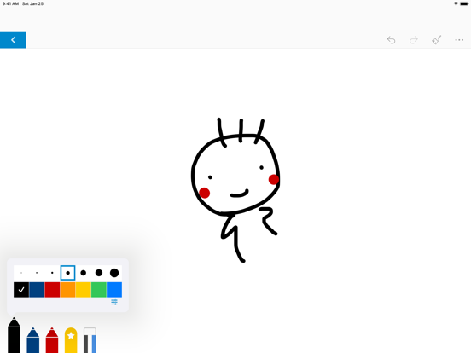Viewport: 471px width, 353px height.
Task: Choose the smallest stroke size dot
Action: (21, 273)
